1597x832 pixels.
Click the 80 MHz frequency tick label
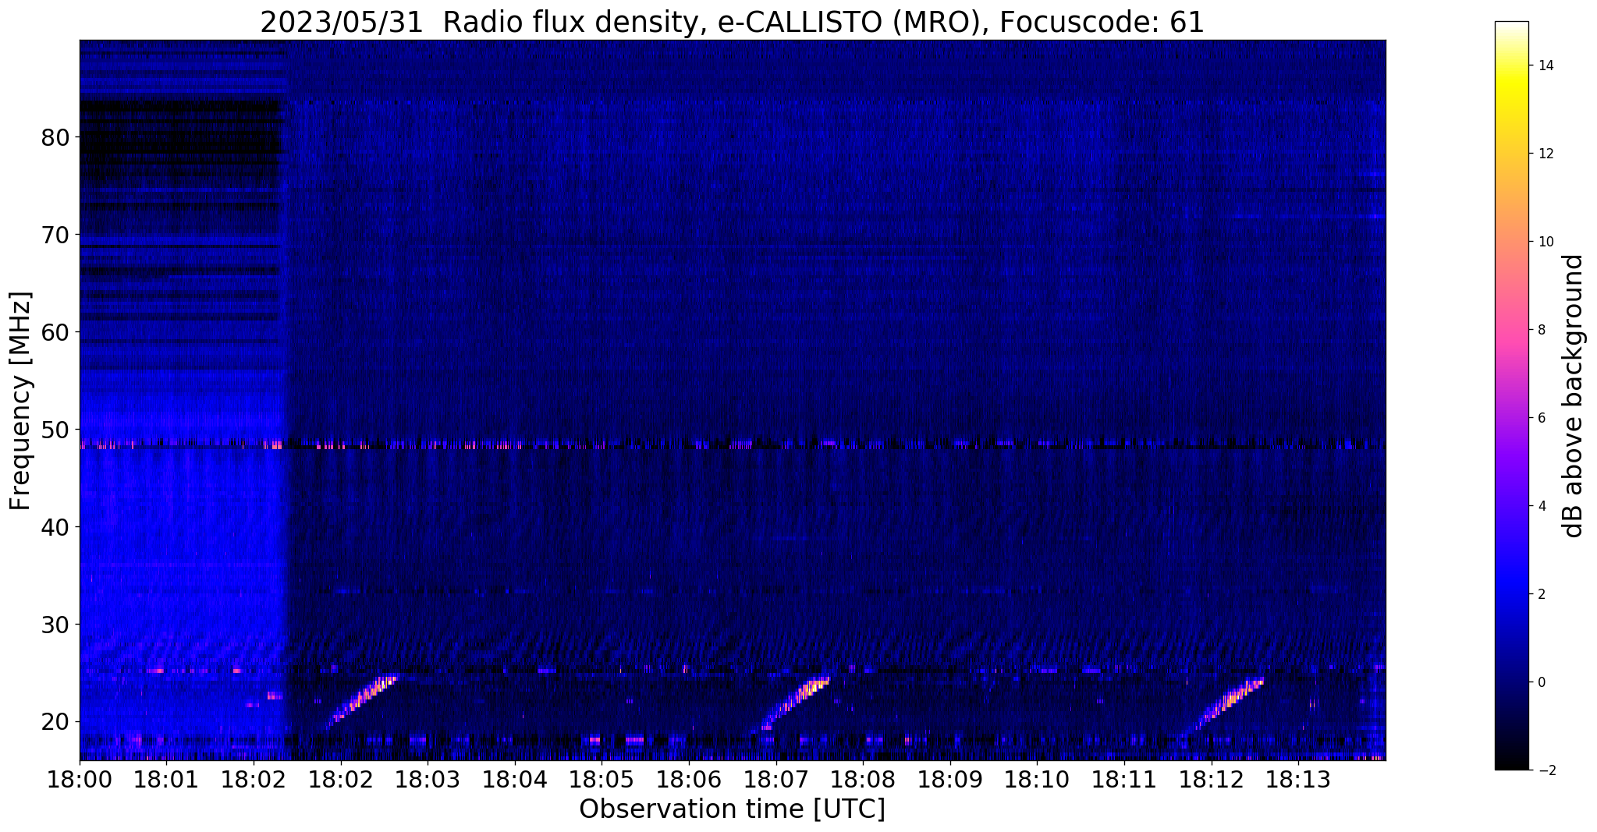pos(55,137)
